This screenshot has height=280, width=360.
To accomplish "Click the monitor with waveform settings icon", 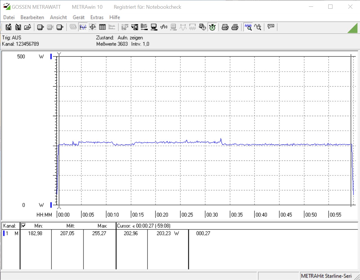I will point(154,27).
